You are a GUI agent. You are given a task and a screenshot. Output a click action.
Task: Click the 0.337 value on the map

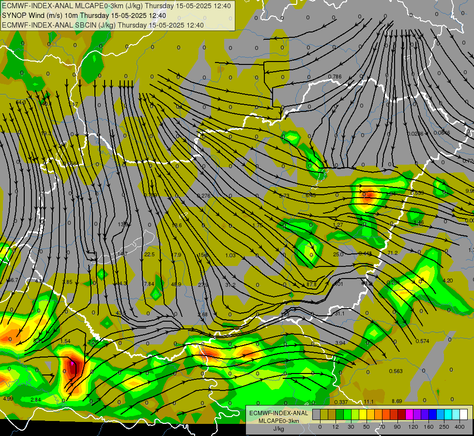point(341,402)
